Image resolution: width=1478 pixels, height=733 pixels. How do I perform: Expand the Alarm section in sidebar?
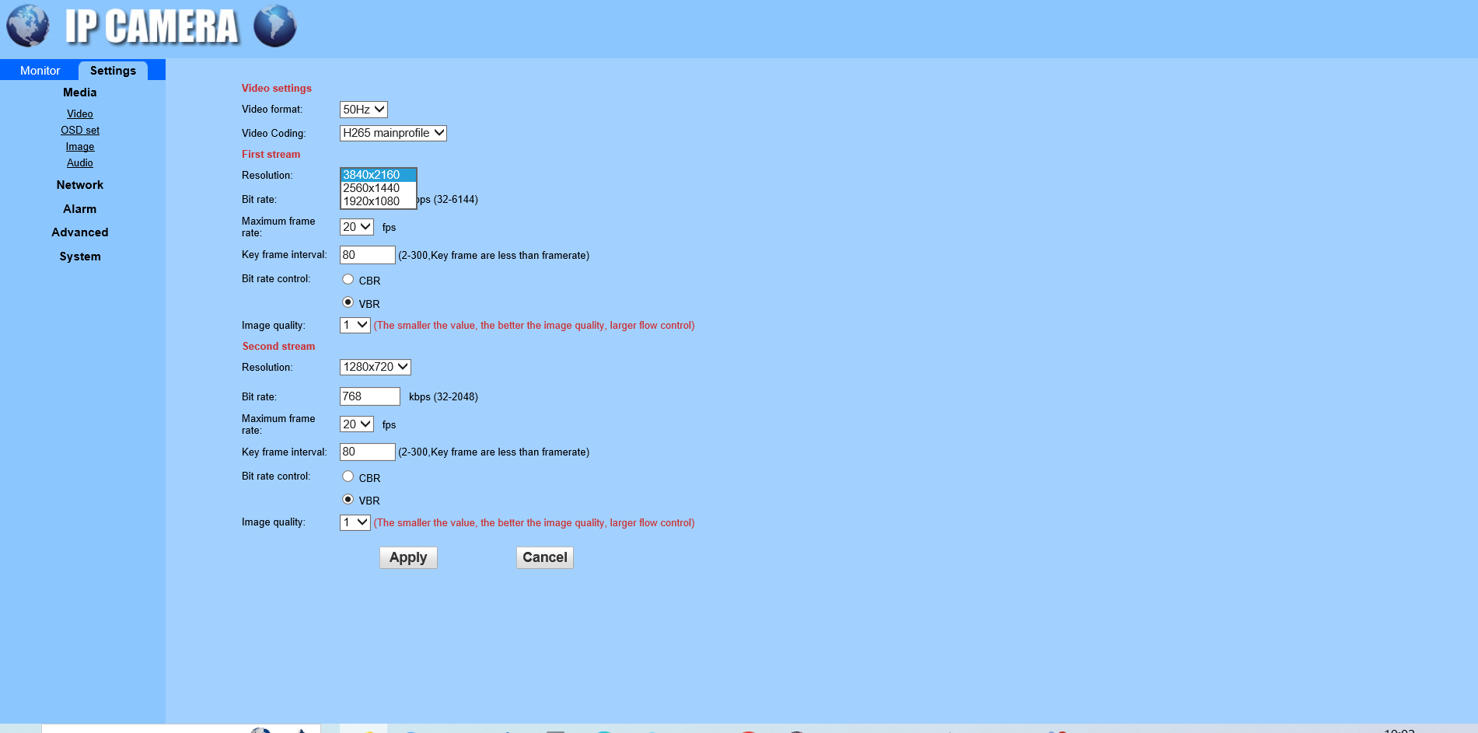click(x=79, y=209)
